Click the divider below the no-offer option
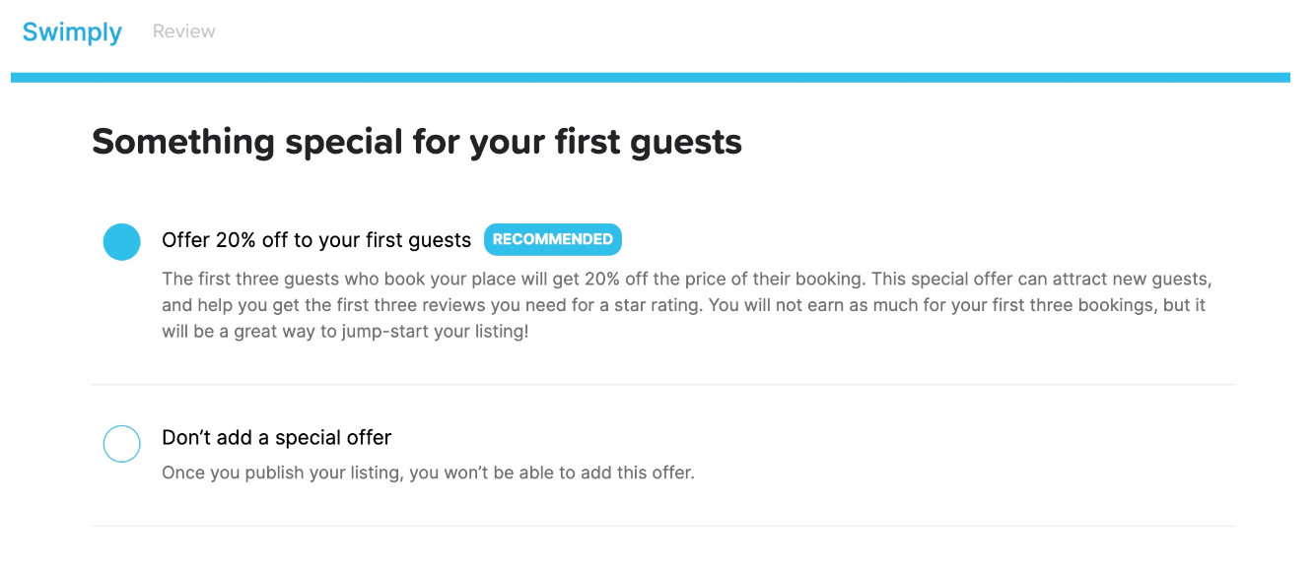 (662, 527)
